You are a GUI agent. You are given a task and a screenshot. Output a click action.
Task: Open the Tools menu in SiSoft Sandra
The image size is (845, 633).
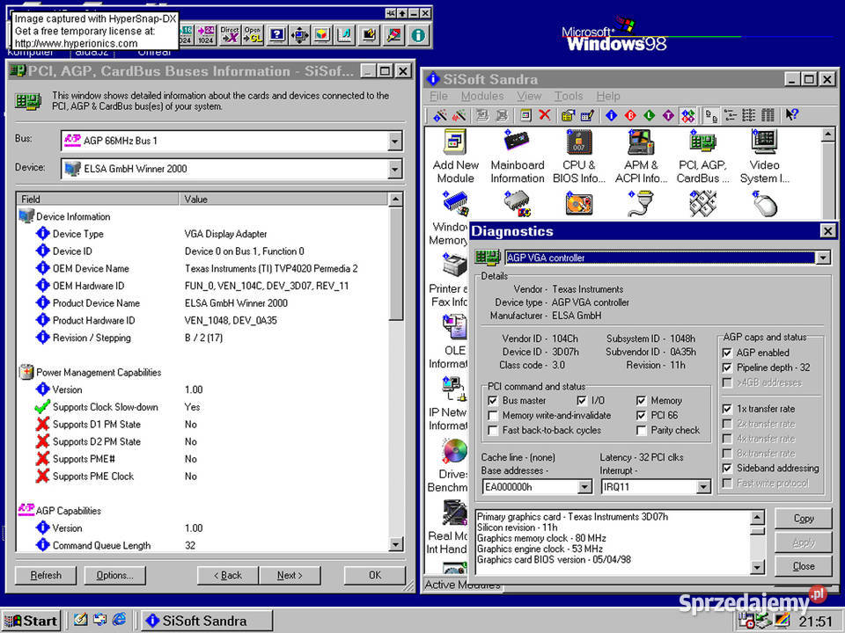569,96
